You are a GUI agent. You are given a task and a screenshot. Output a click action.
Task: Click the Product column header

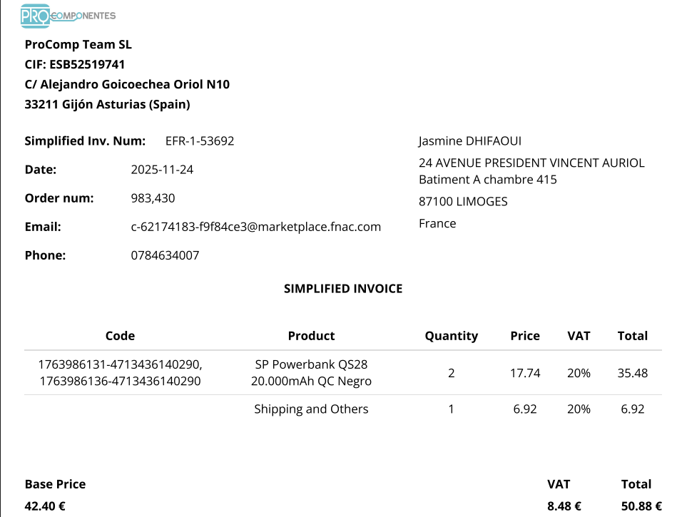pos(311,336)
